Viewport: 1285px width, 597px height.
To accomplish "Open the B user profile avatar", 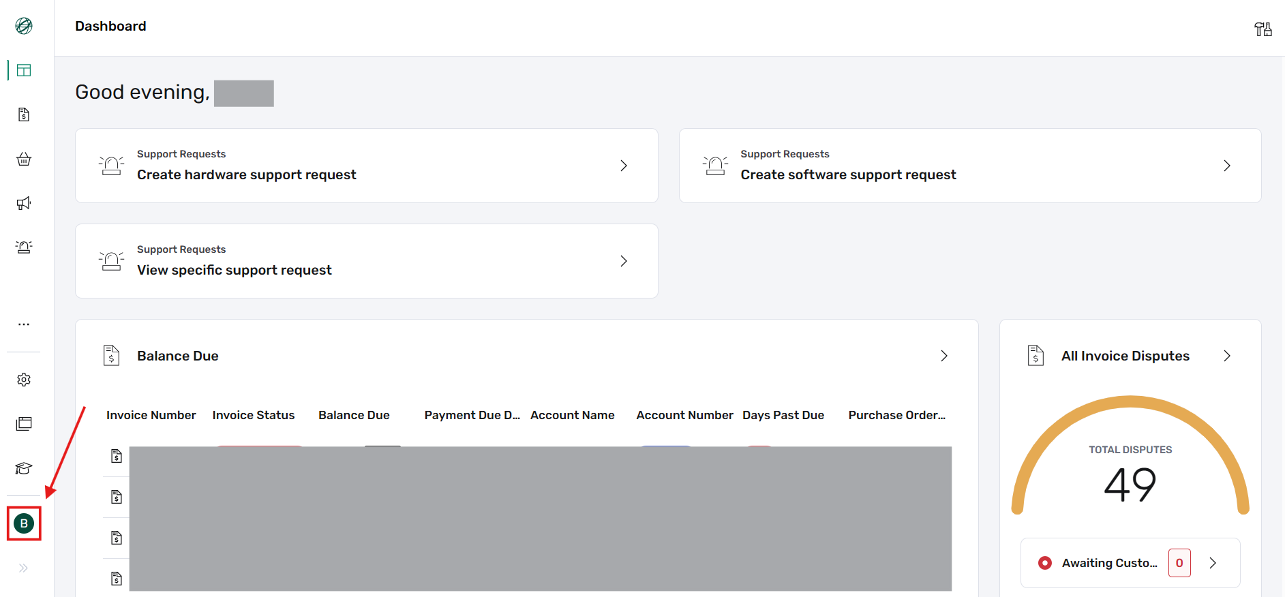I will (x=24, y=523).
